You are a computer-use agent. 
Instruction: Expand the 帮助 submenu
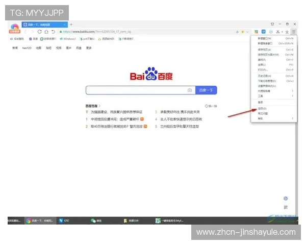[292, 118]
